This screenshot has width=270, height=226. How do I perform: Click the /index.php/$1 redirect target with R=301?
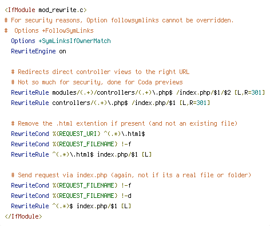point(153,103)
